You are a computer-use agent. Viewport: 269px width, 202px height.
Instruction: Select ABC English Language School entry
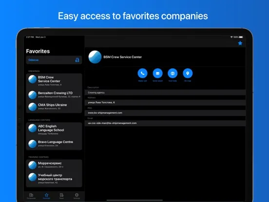54,129
